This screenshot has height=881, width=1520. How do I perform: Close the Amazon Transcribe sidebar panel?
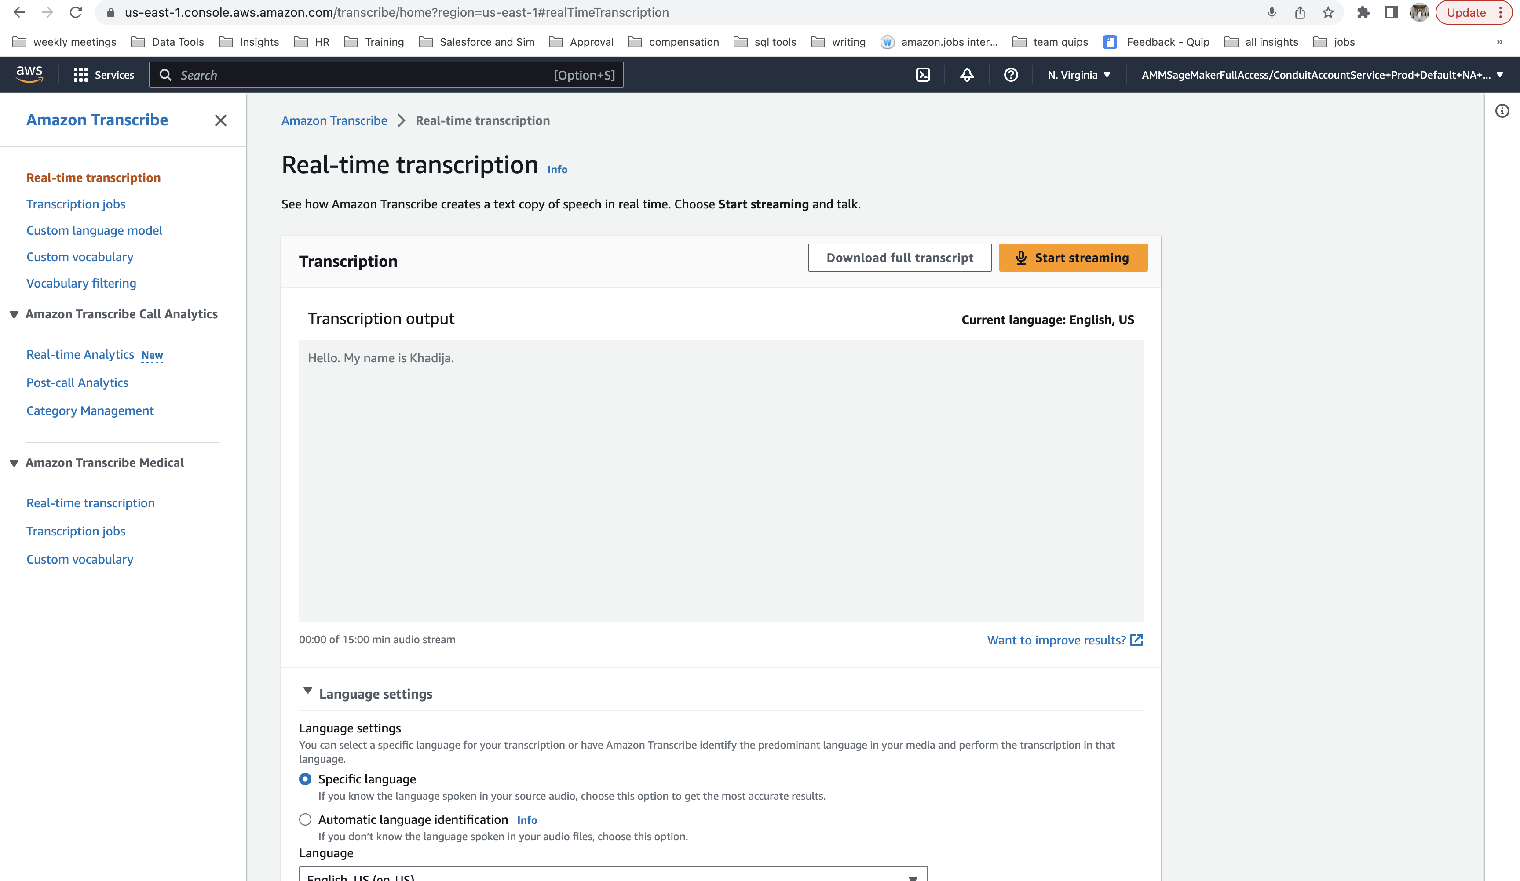click(x=221, y=120)
